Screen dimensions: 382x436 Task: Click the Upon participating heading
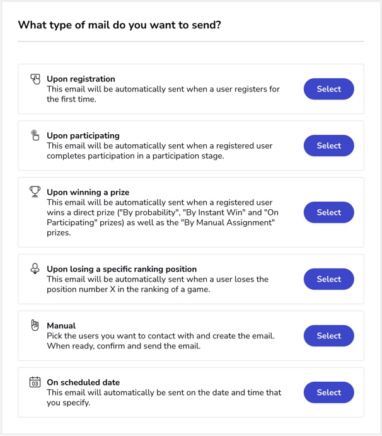pos(83,135)
